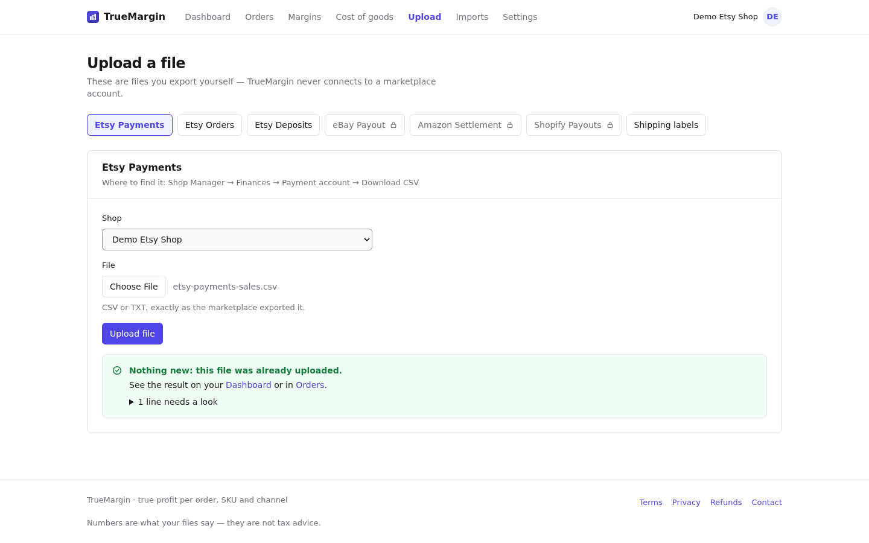The width and height of the screenshot is (869, 543).
Task: Click the etsy-payments-sales.csv file name
Action: tap(225, 287)
